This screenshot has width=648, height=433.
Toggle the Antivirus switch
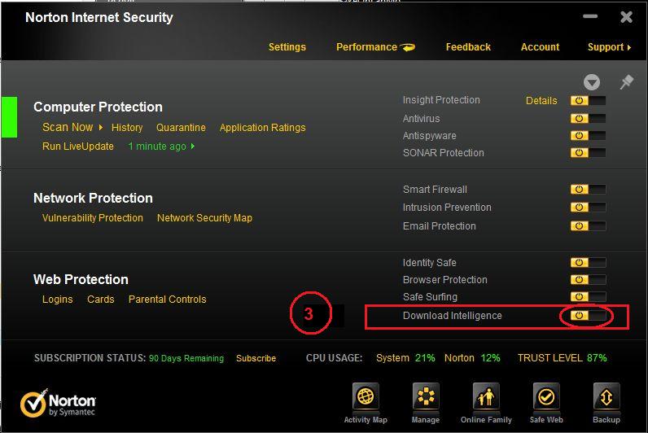[x=588, y=119]
